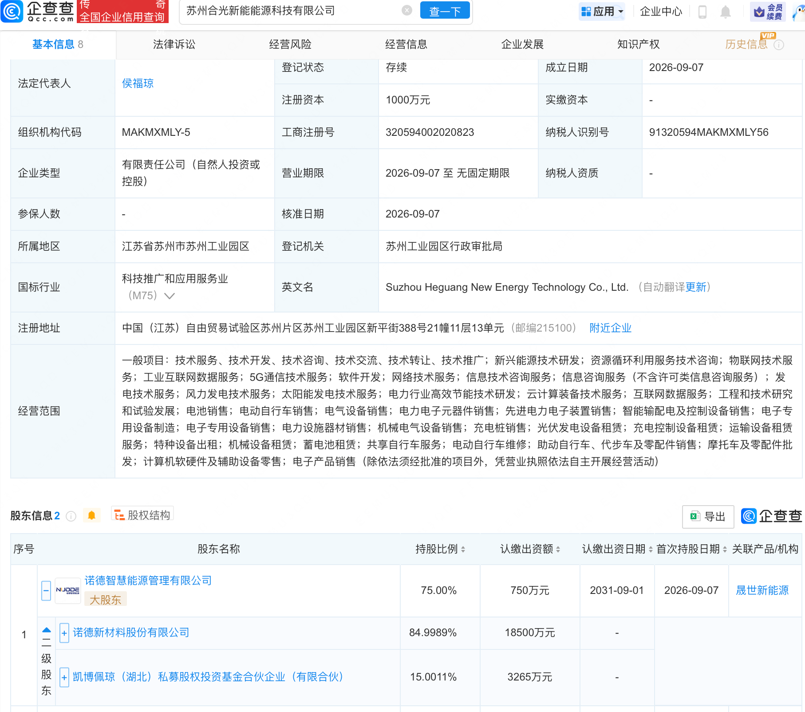The image size is (805, 712).
Task: Open info icon beside 股东信息
Action: [x=71, y=516]
